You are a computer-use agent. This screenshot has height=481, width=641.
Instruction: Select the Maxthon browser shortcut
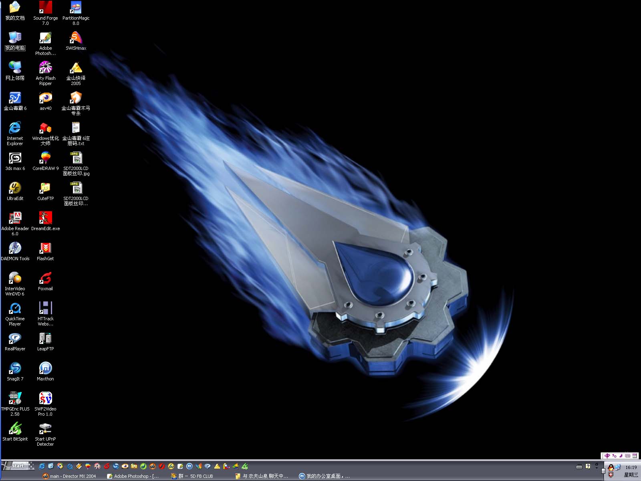coord(45,372)
